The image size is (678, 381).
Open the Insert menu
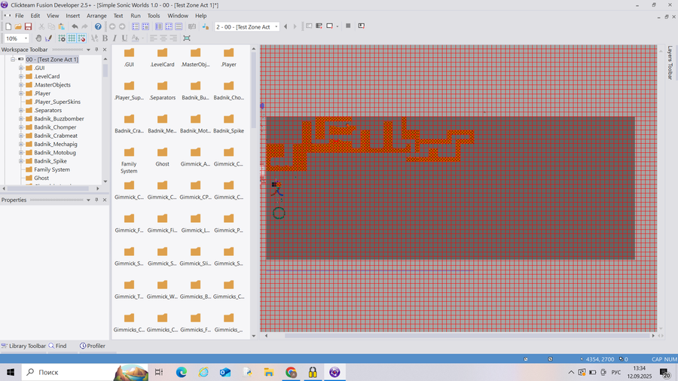coord(72,16)
